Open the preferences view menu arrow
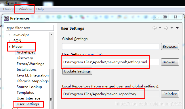The width and height of the screenshot is (185, 109). [x=177, y=28]
